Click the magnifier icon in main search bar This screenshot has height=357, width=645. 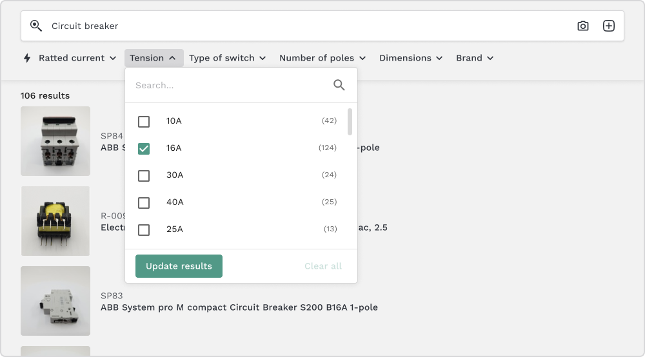click(35, 26)
